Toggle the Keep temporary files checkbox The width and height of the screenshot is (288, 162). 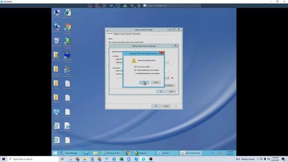[x=113, y=52]
